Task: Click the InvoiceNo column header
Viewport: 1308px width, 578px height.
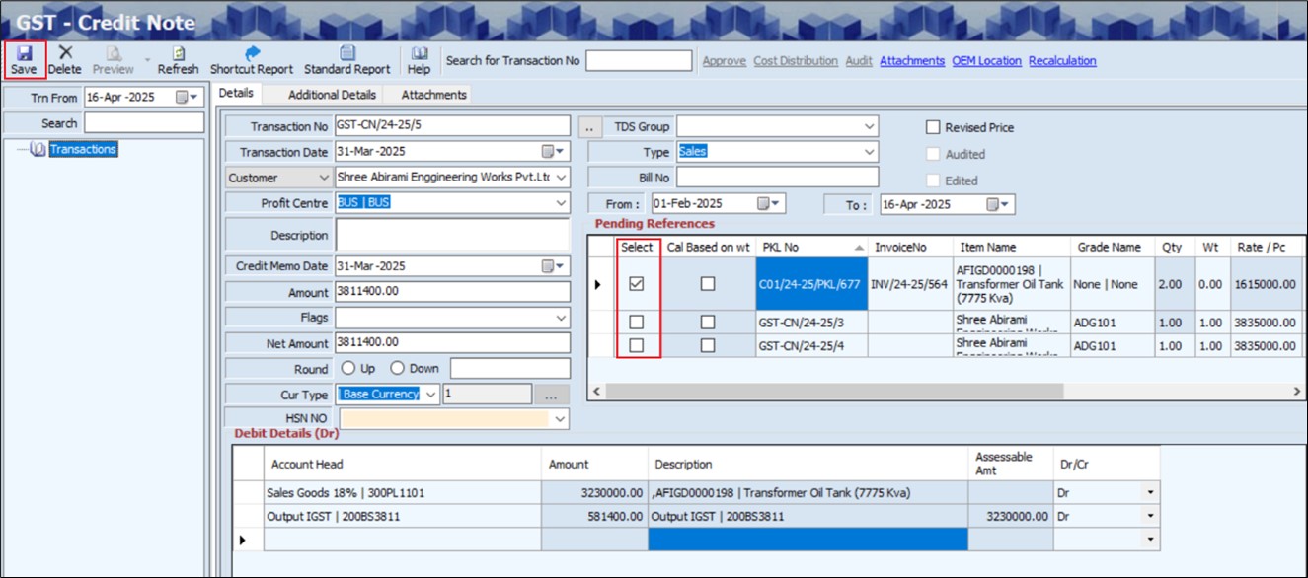Action: (910, 247)
